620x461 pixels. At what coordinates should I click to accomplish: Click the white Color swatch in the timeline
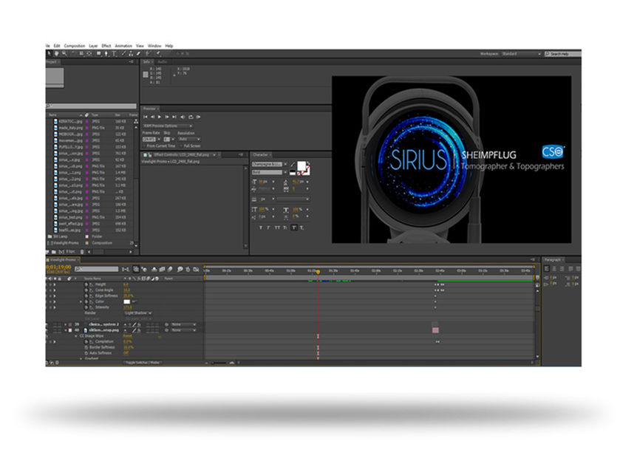click(127, 301)
